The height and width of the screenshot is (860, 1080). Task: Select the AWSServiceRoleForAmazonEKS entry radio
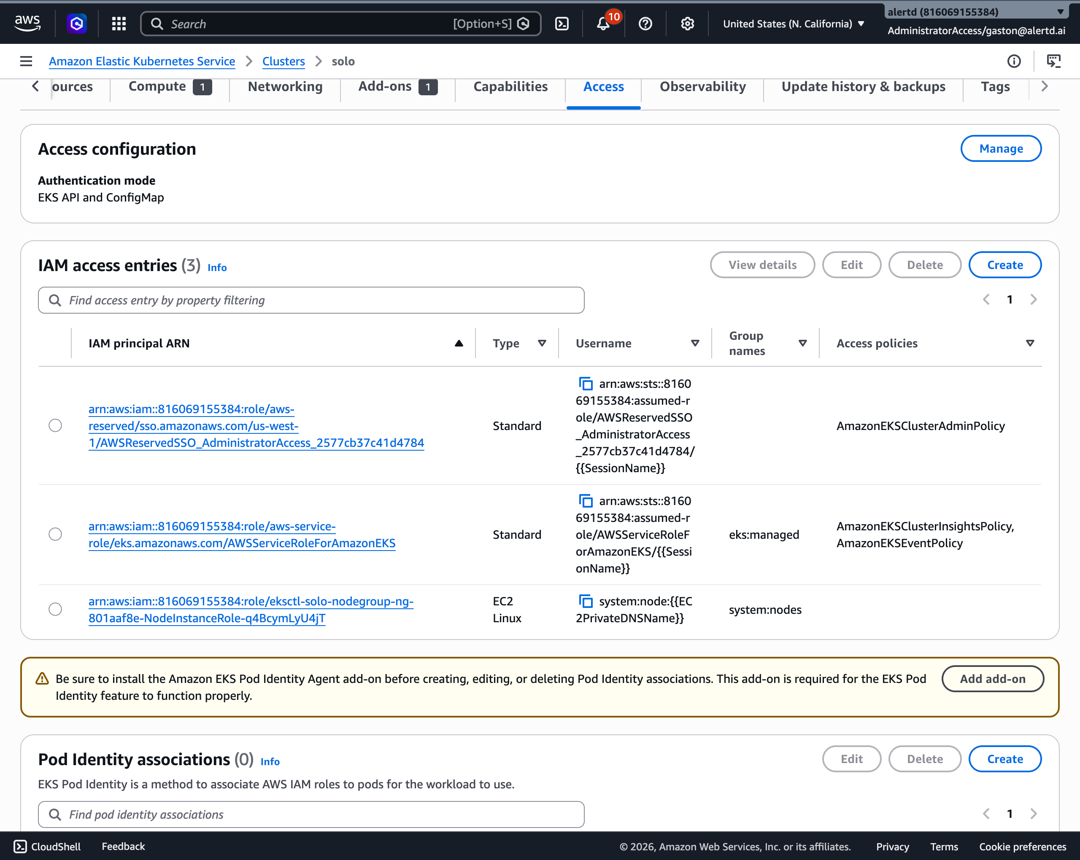point(55,534)
